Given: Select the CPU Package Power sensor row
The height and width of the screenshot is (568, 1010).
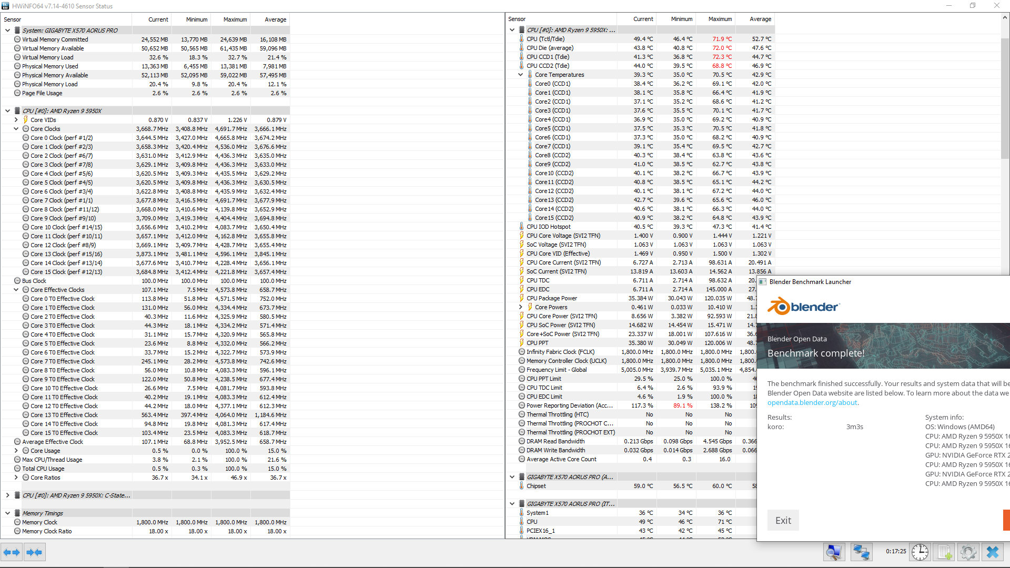Looking at the screenshot, I should 551,298.
